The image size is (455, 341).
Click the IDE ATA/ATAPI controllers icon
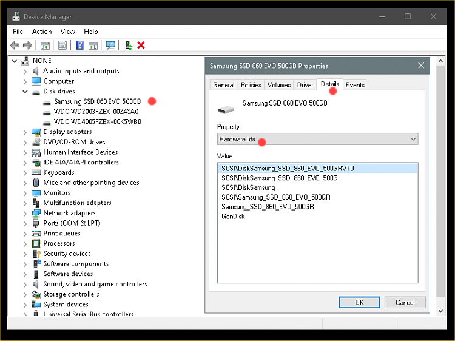[x=36, y=163]
